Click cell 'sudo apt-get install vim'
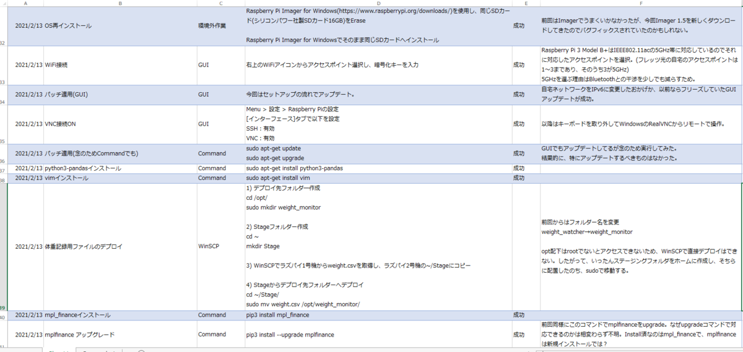The height and width of the screenshot is (352, 743). click(x=378, y=179)
